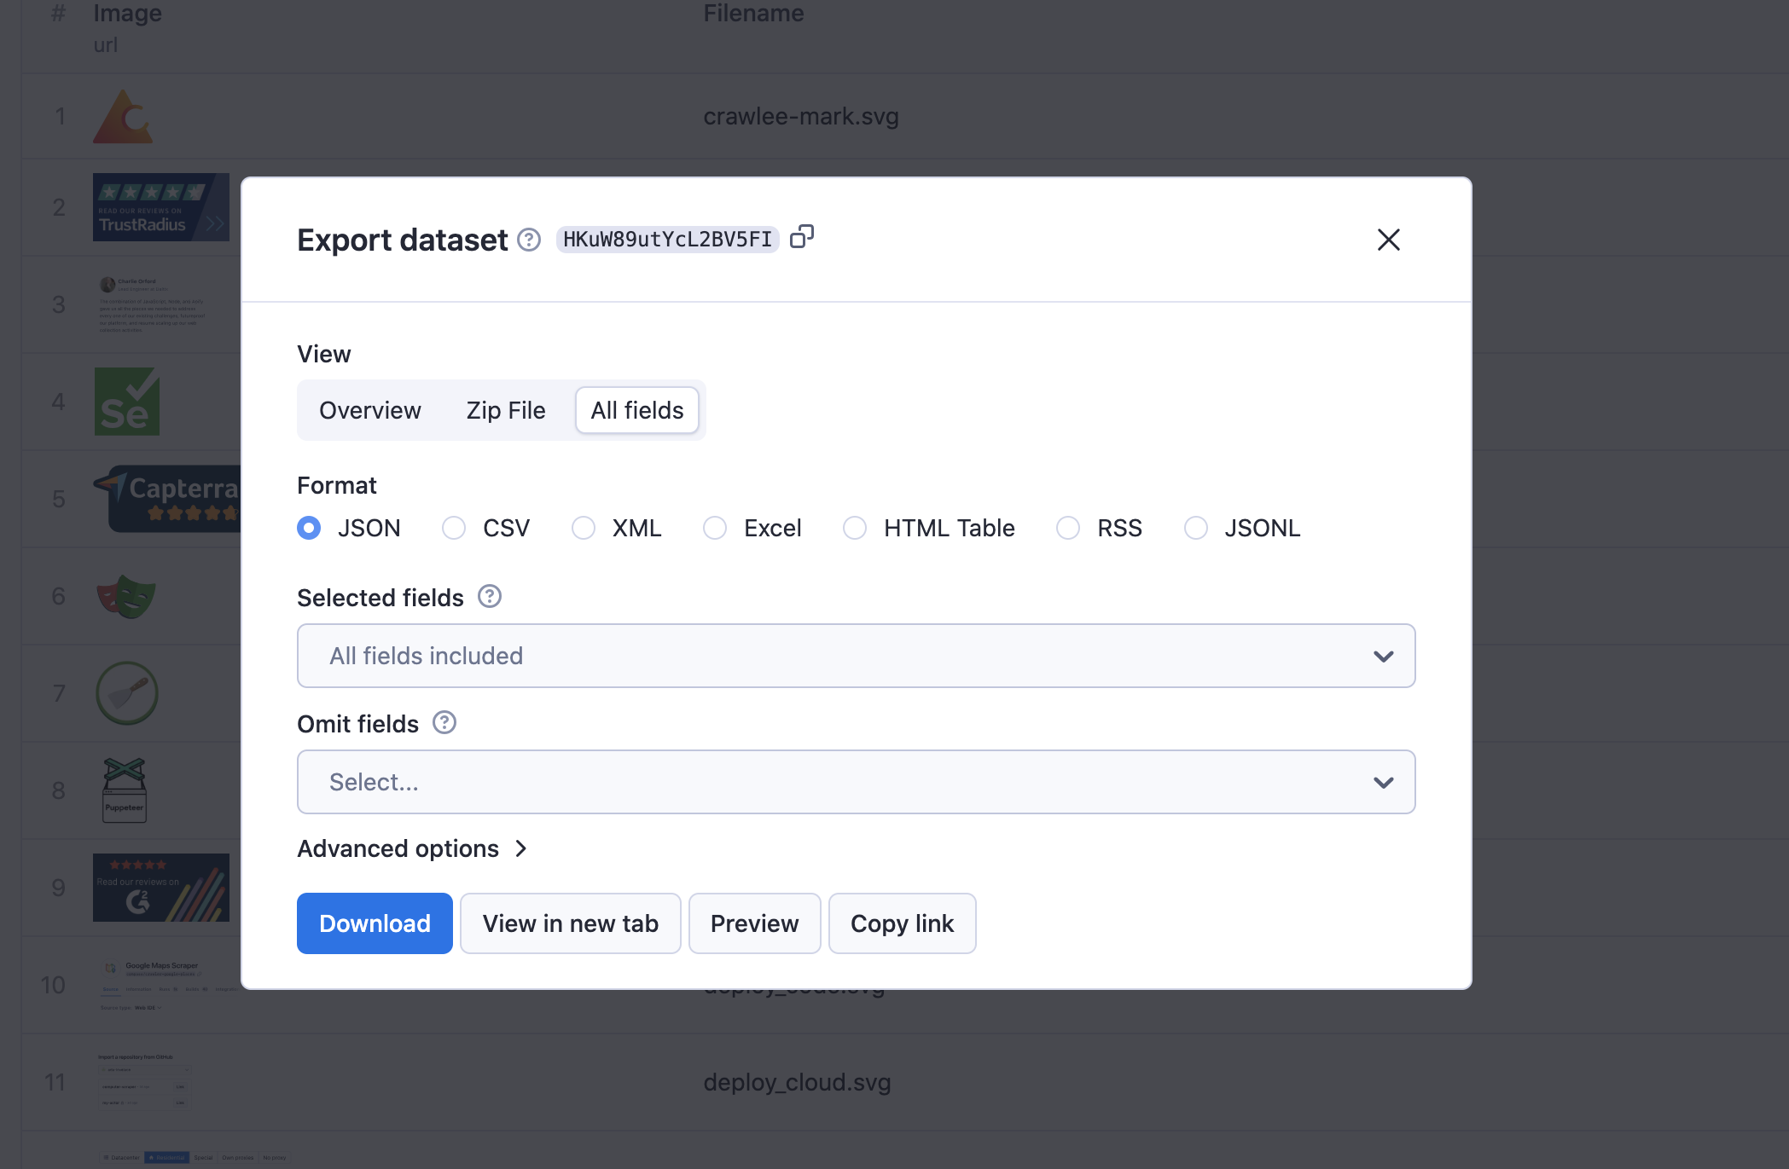Switch to the Overview view tab
Image resolution: width=1789 pixels, height=1169 pixels.
click(369, 410)
